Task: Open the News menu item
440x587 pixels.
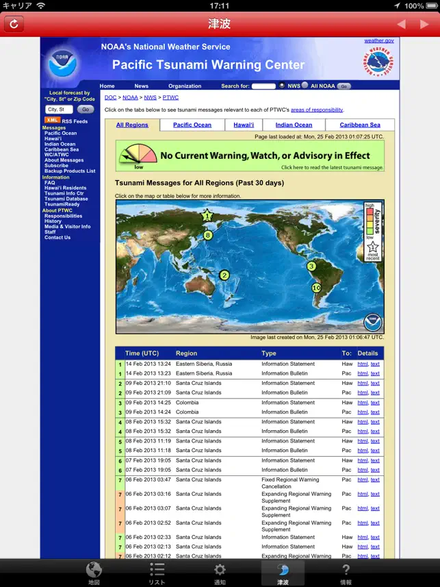Action: pyautogui.click(x=142, y=86)
